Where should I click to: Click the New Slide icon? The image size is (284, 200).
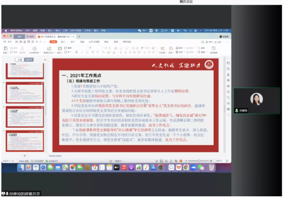[48, 48]
